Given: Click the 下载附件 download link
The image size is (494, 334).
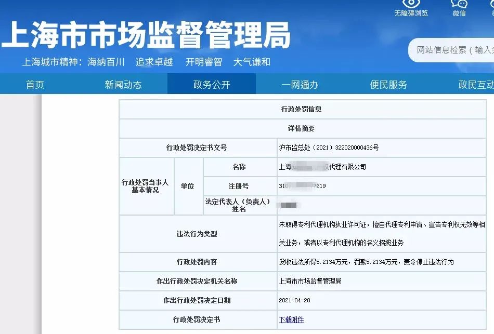Looking at the screenshot, I should tap(291, 319).
